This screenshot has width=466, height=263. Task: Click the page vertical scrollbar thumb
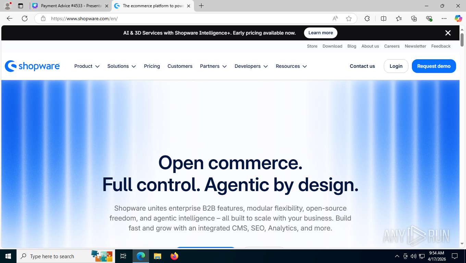click(x=462, y=40)
